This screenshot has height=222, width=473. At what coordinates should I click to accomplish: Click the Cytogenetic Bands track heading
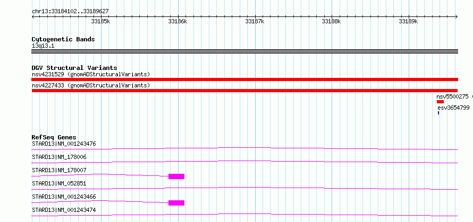[63, 39]
